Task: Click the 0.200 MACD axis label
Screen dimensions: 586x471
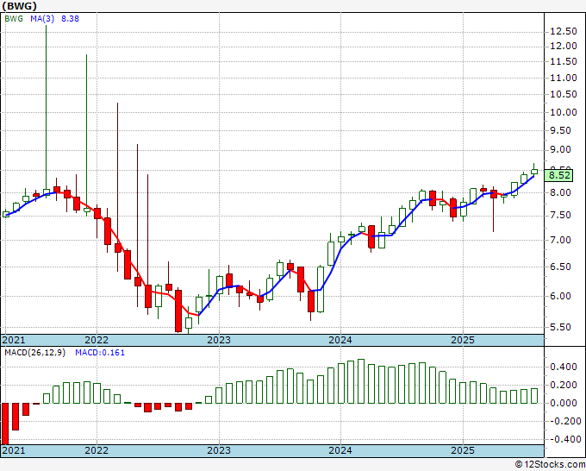Action: (564, 386)
